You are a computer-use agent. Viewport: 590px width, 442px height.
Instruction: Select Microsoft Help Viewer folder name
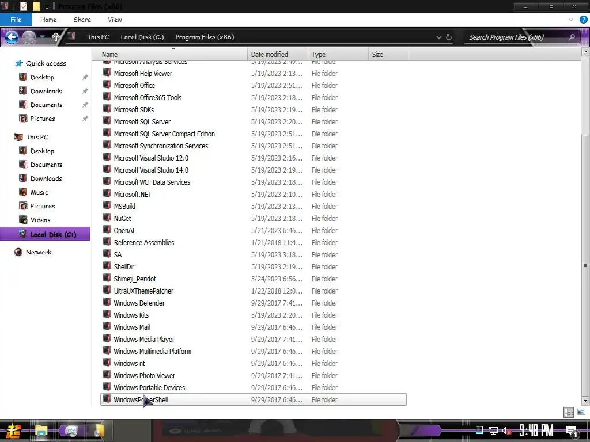(x=143, y=73)
